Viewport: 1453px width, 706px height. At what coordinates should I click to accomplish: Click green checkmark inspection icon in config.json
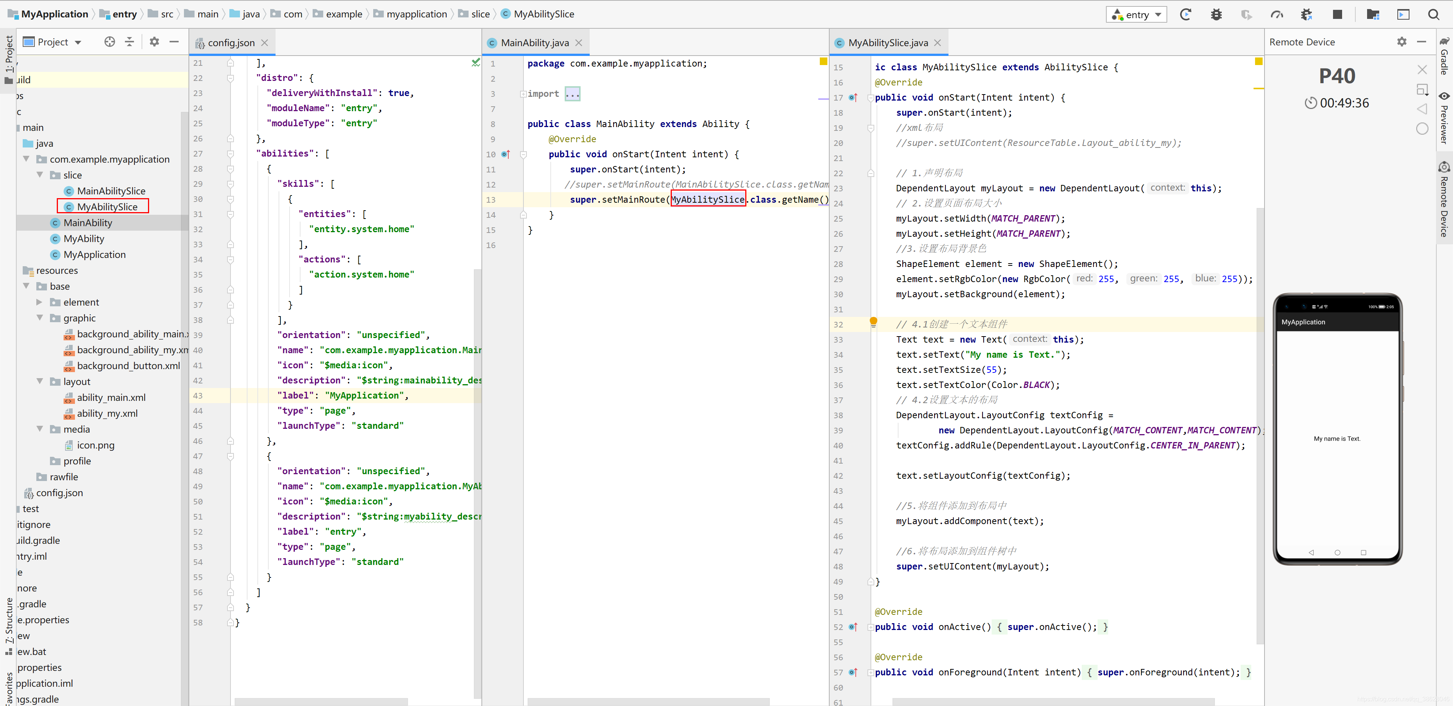click(x=475, y=62)
